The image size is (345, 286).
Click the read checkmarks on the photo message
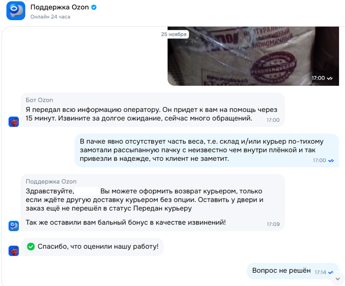click(330, 78)
